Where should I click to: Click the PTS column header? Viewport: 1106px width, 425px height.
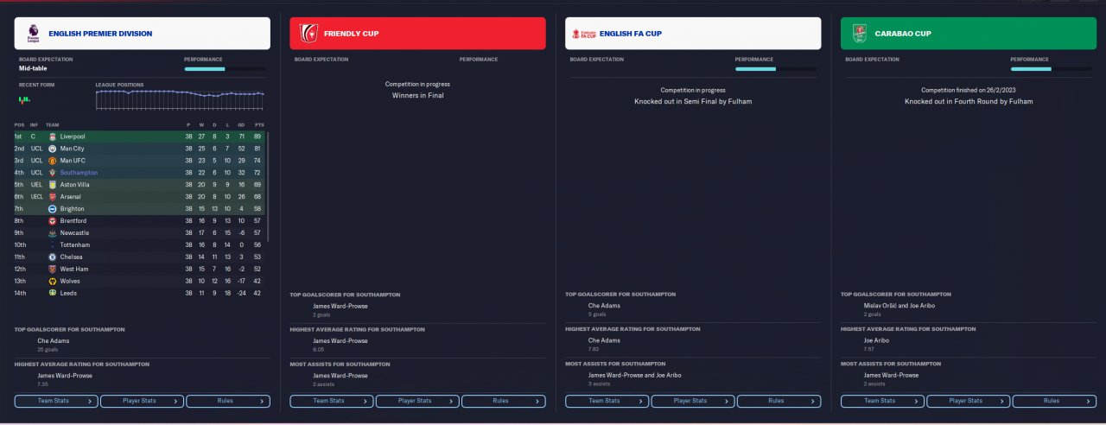pos(259,124)
